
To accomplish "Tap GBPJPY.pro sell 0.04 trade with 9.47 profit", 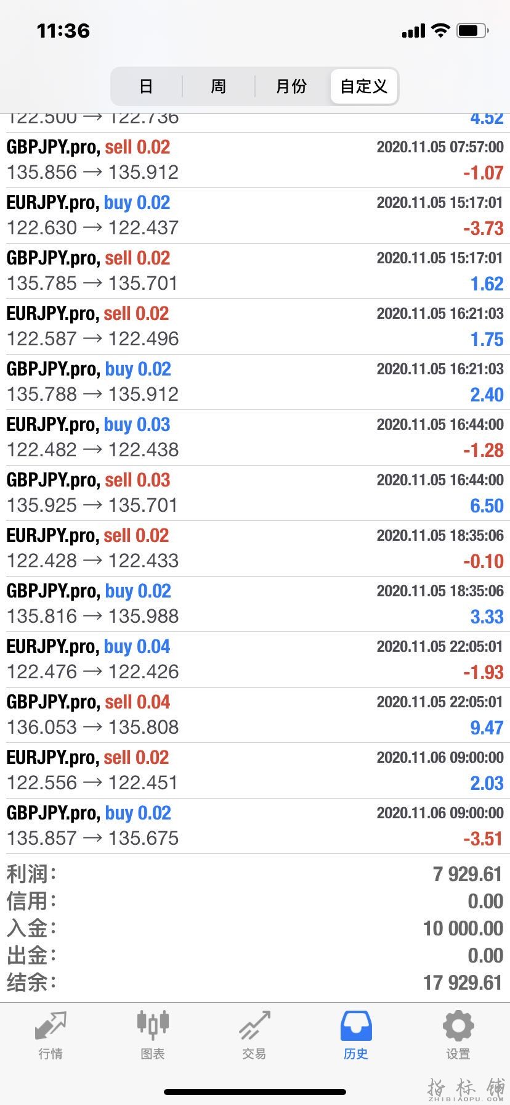I will tap(255, 715).
